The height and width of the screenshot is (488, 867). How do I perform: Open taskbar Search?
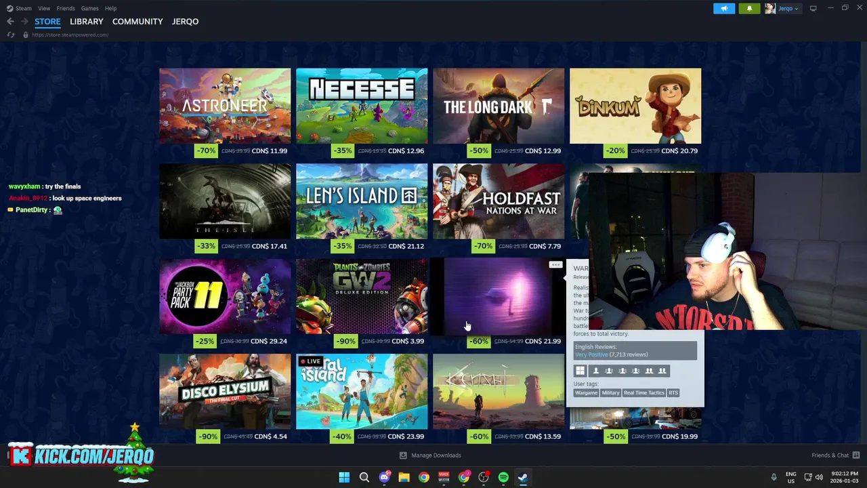tap(364, 477)
